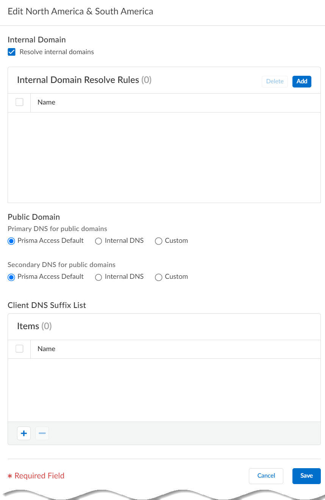Click the empty Internal Domain Resolve Rules table area
The image size is (325, 500).
tap(164, 157)
